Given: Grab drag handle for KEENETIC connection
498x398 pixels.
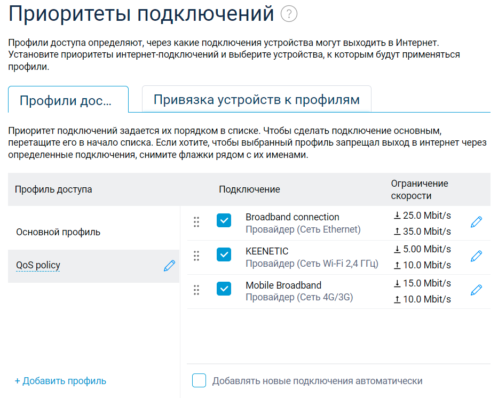Looking at the screenshot, I should point(196,256).
